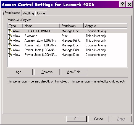134x125 pixels.
Task: Select the Everyone Print permission row
Action: tap(67, 36)
